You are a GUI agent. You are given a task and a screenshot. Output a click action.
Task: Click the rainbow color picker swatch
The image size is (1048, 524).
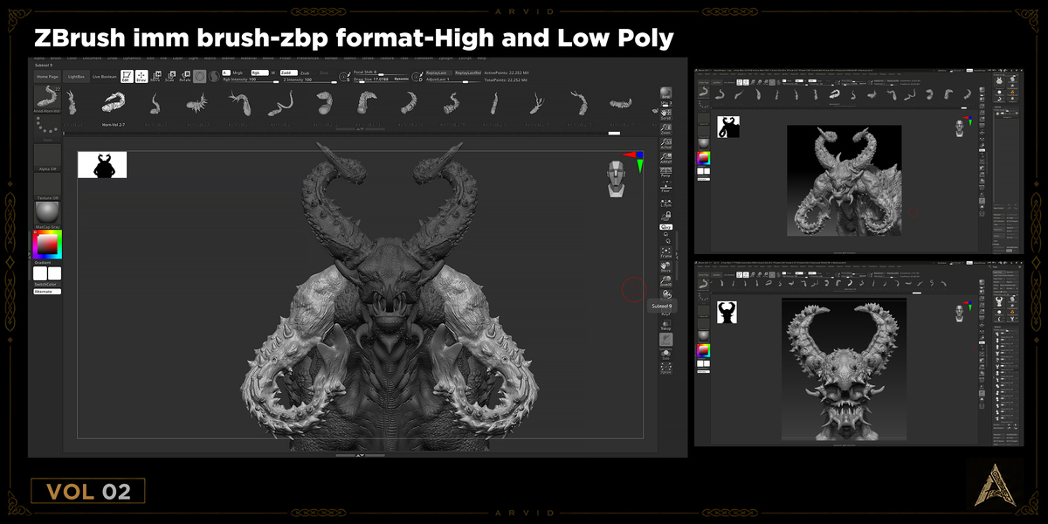[x=47, y=244]
